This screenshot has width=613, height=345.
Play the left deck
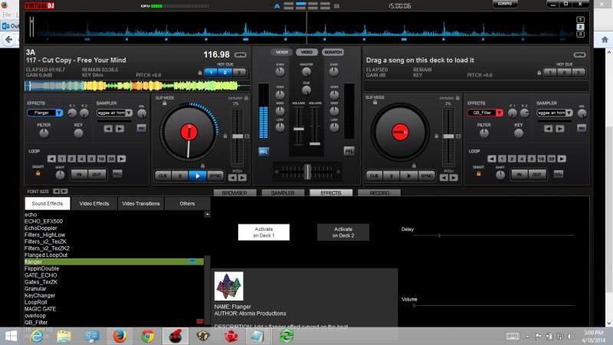(x=198, y=176)
